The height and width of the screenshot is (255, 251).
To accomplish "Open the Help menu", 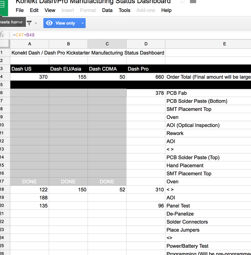I will (166, 10).
